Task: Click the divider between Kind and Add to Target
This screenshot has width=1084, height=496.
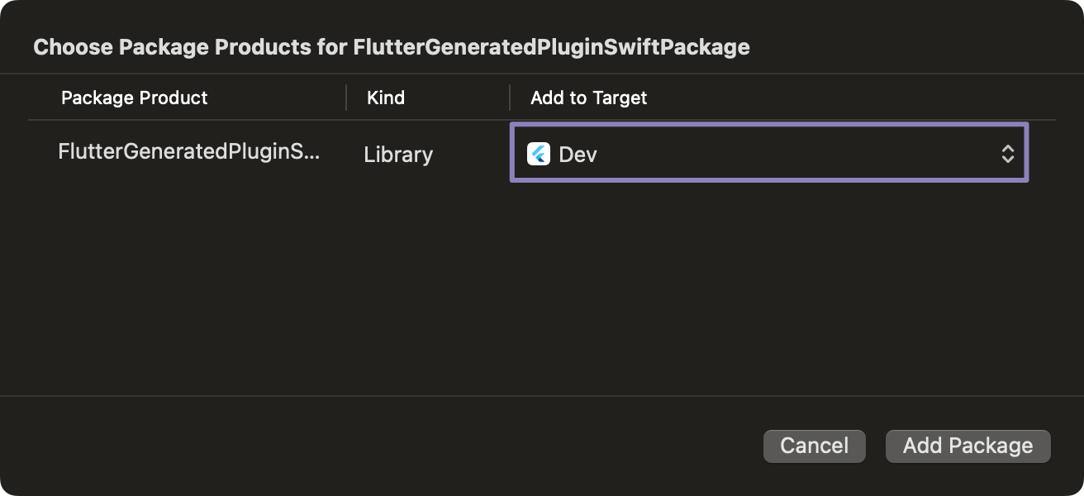Action: click(510, 97)
